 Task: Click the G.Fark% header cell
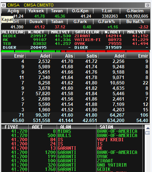click(x=107, y=21)
